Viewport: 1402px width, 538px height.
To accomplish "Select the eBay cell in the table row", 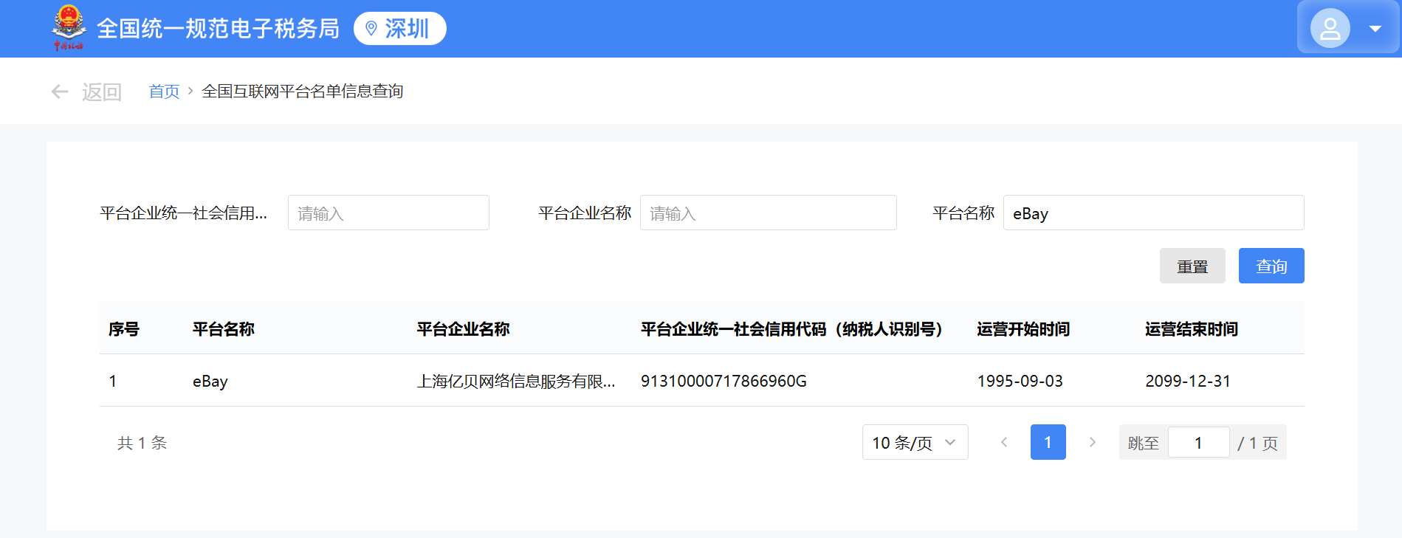I will 210,381.
